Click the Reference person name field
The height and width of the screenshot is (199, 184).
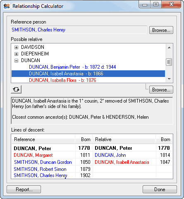79,30
